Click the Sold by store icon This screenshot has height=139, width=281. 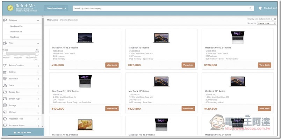[x=5, y=72]
